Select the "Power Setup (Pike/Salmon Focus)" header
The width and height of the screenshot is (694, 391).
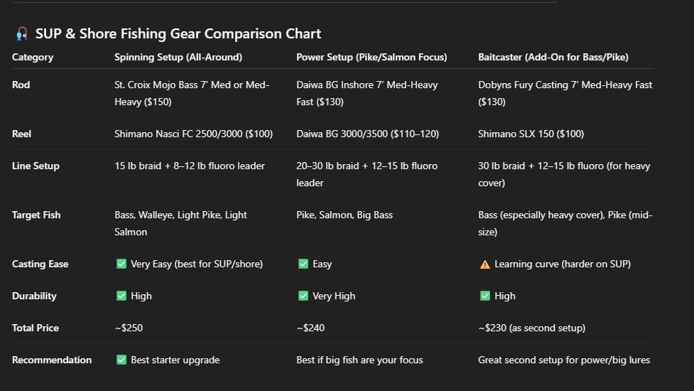372,58
